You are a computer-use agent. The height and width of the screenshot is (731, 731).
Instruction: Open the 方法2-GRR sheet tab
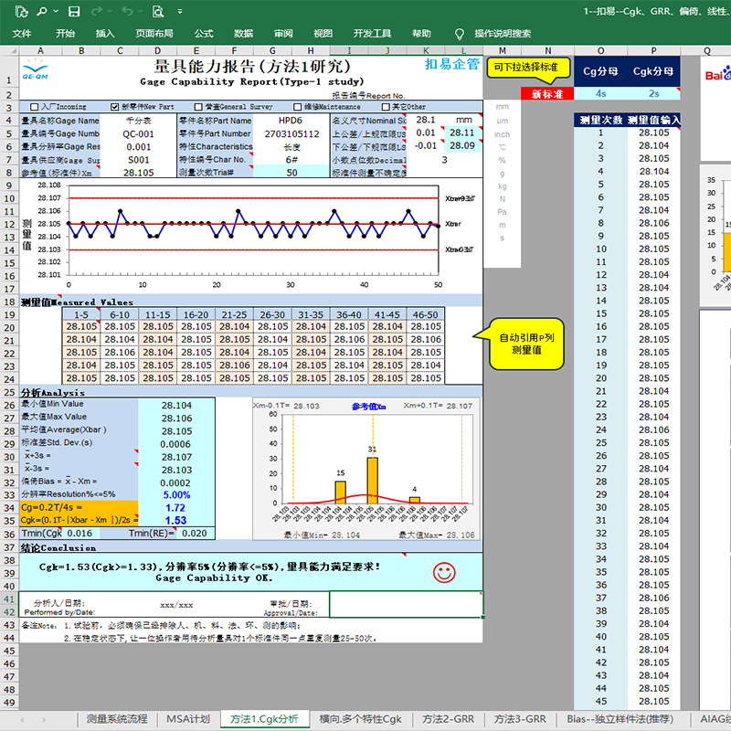click(x=448, y=719)
